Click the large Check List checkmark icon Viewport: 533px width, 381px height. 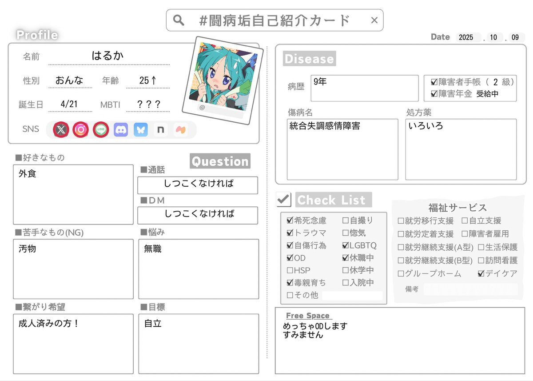(283, 199)
